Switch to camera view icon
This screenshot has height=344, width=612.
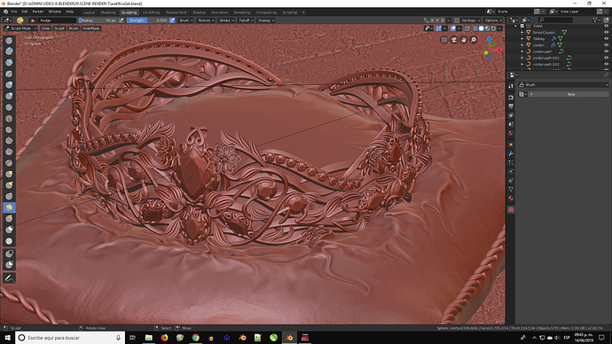point(454,40)
